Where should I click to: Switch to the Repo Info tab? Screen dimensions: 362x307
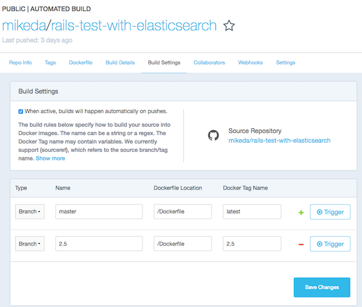point(21,63)
